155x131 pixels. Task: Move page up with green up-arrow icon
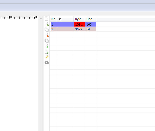click(x=46, y=46)
